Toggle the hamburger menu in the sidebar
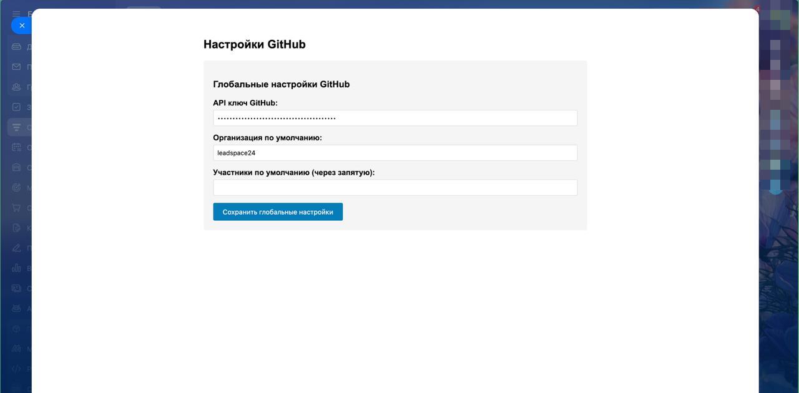 click(x=16, y=14)
